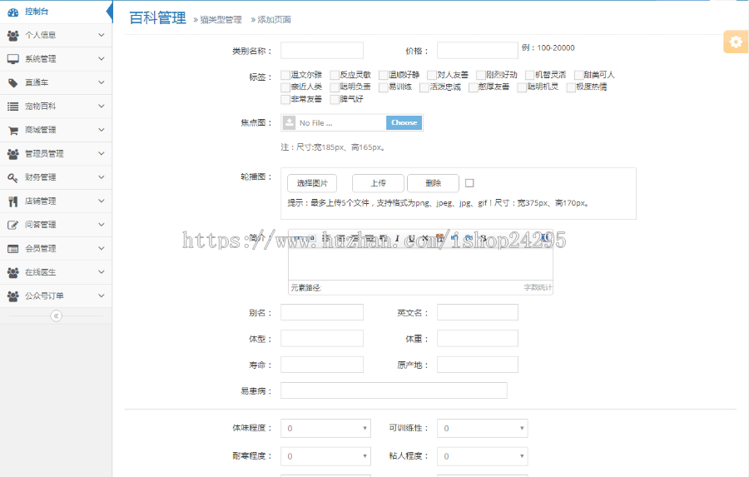
Task: Check the 脾气好 tag checkbox
Action: click(x=335, y=99)
